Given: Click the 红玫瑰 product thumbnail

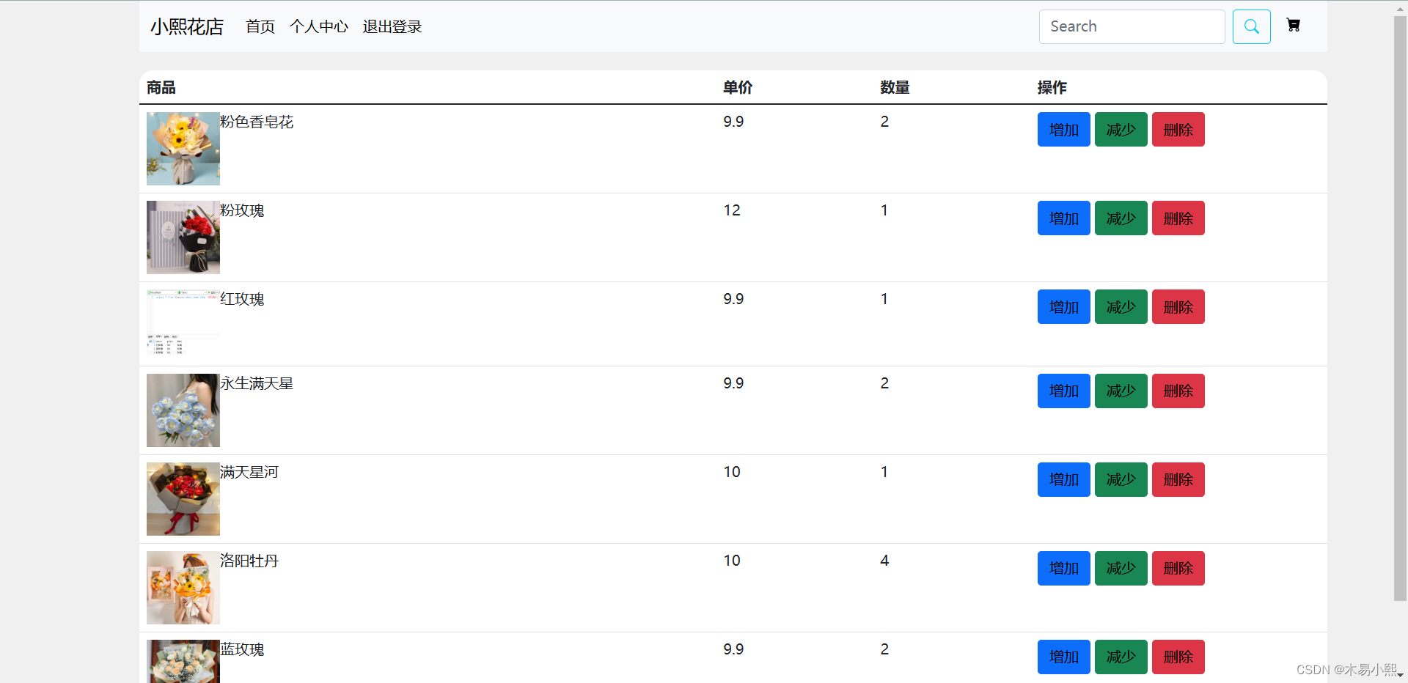Looking at the screenshot, I should click(x=183, y=324).
